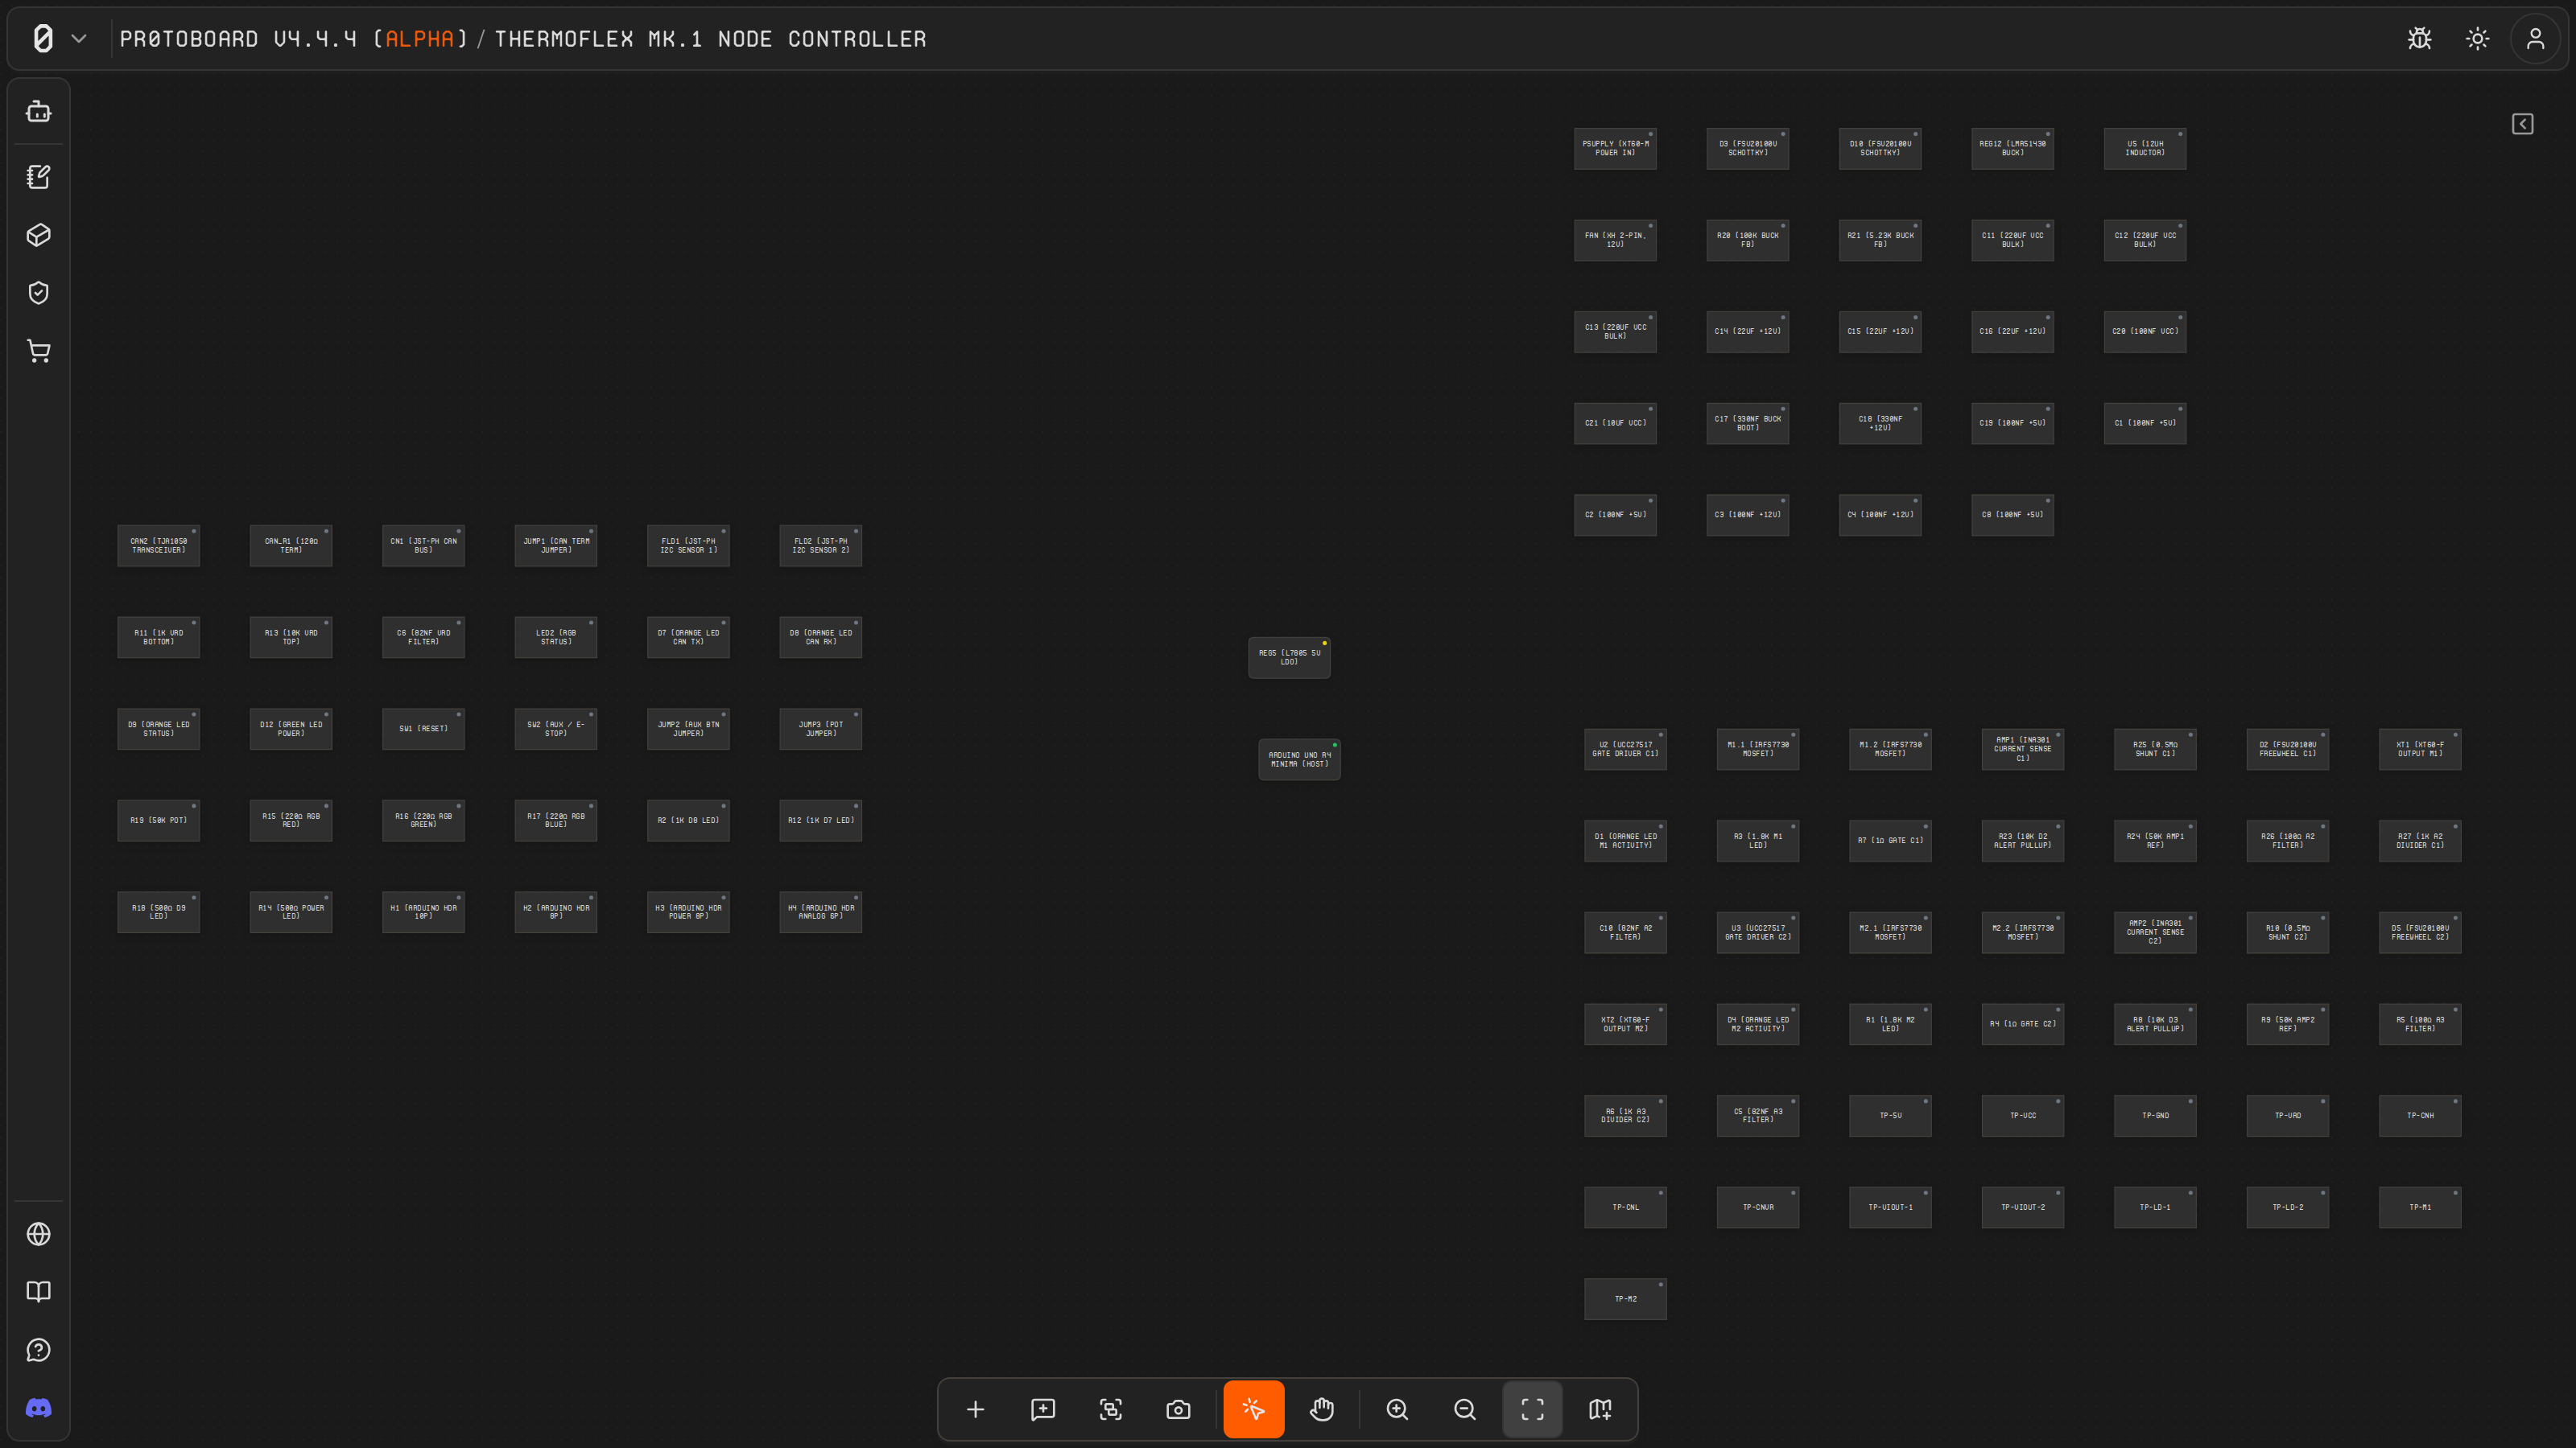Select the hand pan tool
This screenshot has width=2576, height=1448.
pyautogui.click(x=1322, y=1409)
